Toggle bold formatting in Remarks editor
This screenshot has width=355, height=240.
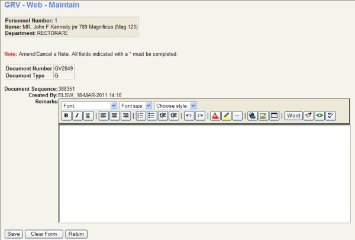(x=66, y=116)
